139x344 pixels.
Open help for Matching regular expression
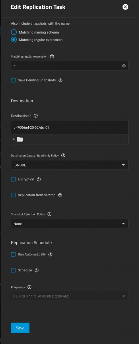click(x=52, y=56)
